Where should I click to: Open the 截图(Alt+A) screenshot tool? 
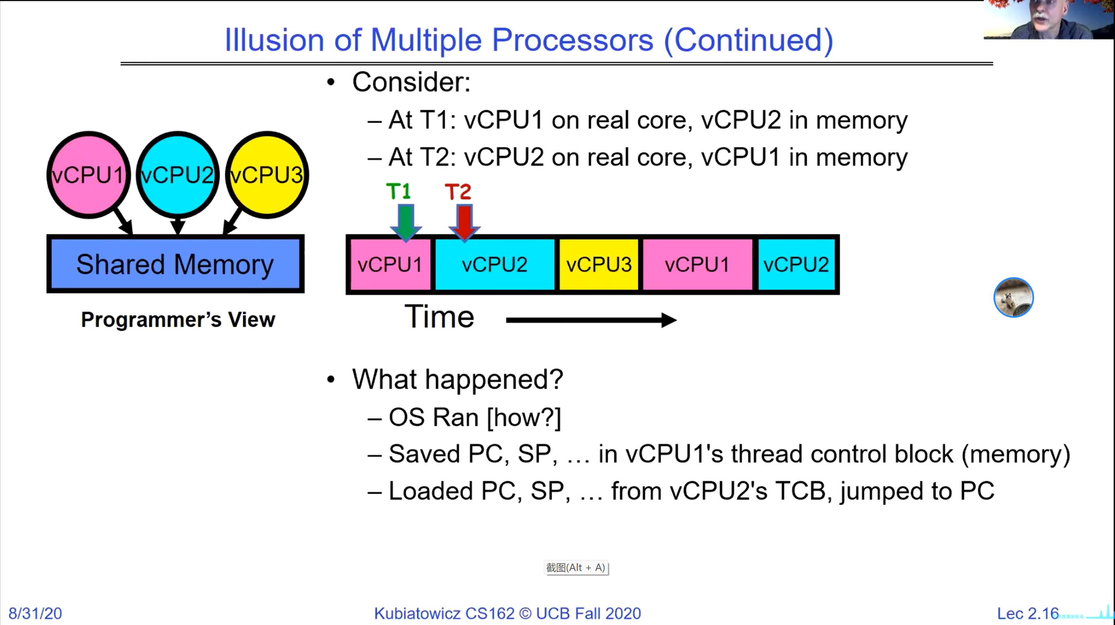575,567
